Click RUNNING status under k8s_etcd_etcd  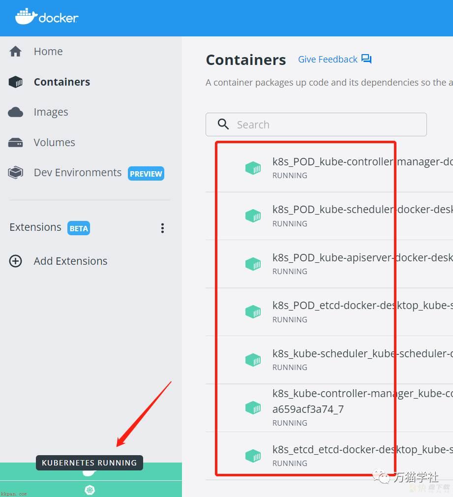click(x=290, y=464)
